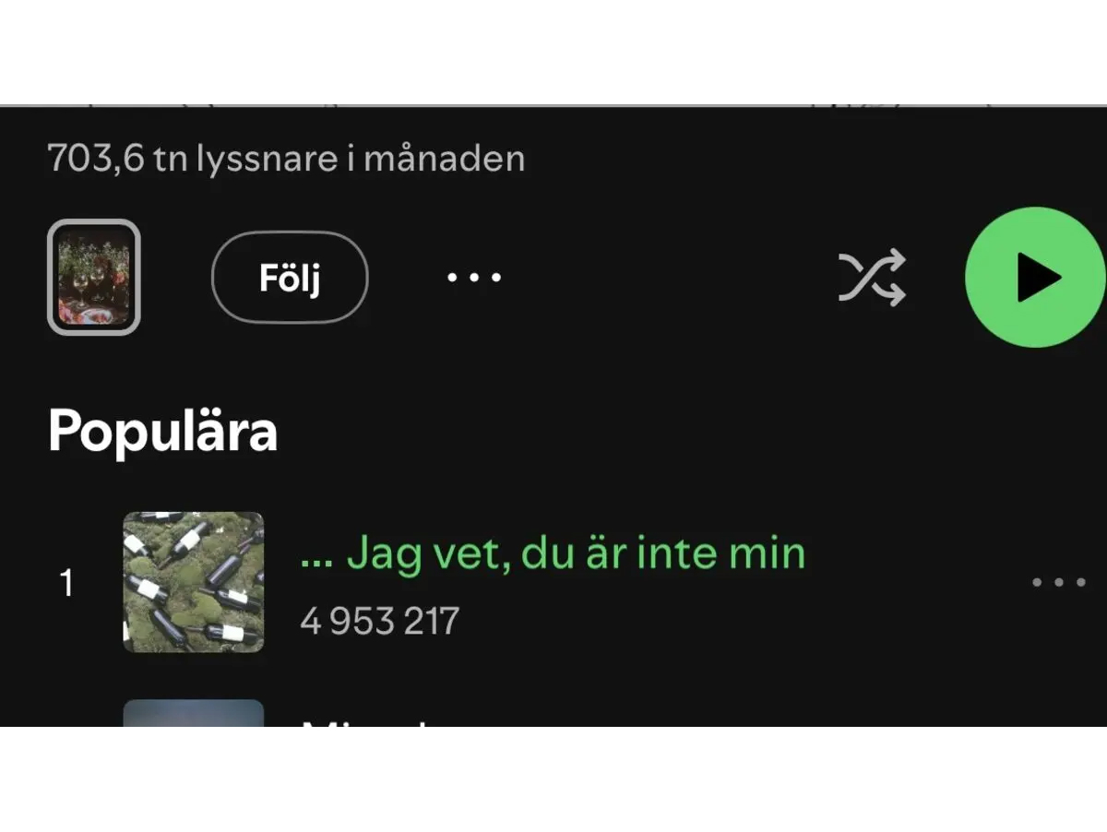1107x832 pixels.
Task: Tap the 703,6 tn lyssnare i månaden text
Action: pyautogui.click(x=286, y=159)
